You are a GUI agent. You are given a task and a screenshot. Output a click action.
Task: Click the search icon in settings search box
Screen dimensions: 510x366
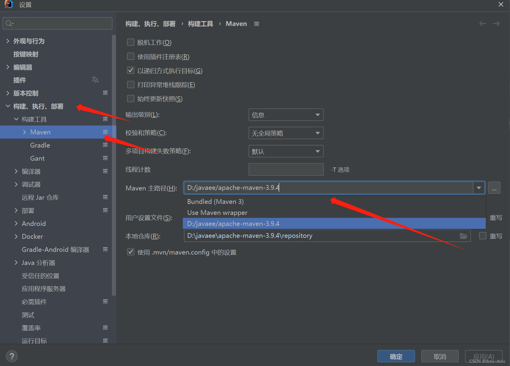(10, 23)
